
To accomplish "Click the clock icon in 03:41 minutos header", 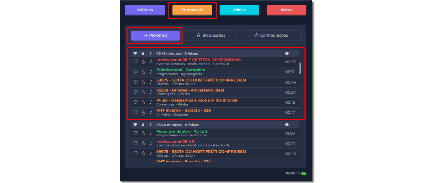I will (x=287, y=53).
